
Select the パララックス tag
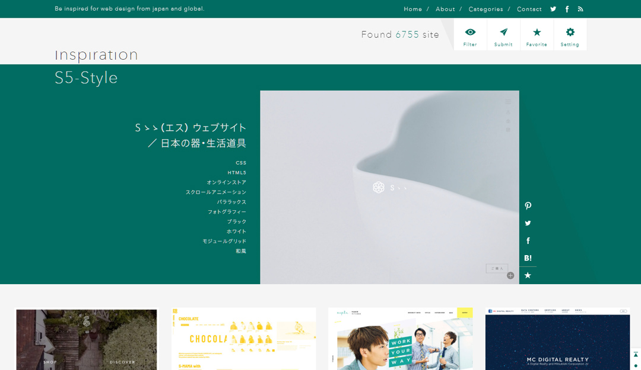click(x=231, y=202)
